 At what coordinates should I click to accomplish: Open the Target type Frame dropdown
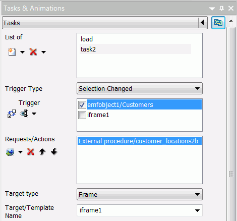140,194
